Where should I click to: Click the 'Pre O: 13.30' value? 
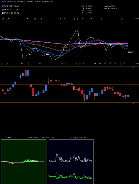[87, 6]
